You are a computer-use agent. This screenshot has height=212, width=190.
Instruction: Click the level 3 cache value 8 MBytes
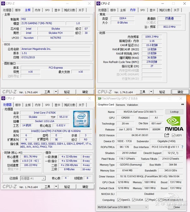69,169
